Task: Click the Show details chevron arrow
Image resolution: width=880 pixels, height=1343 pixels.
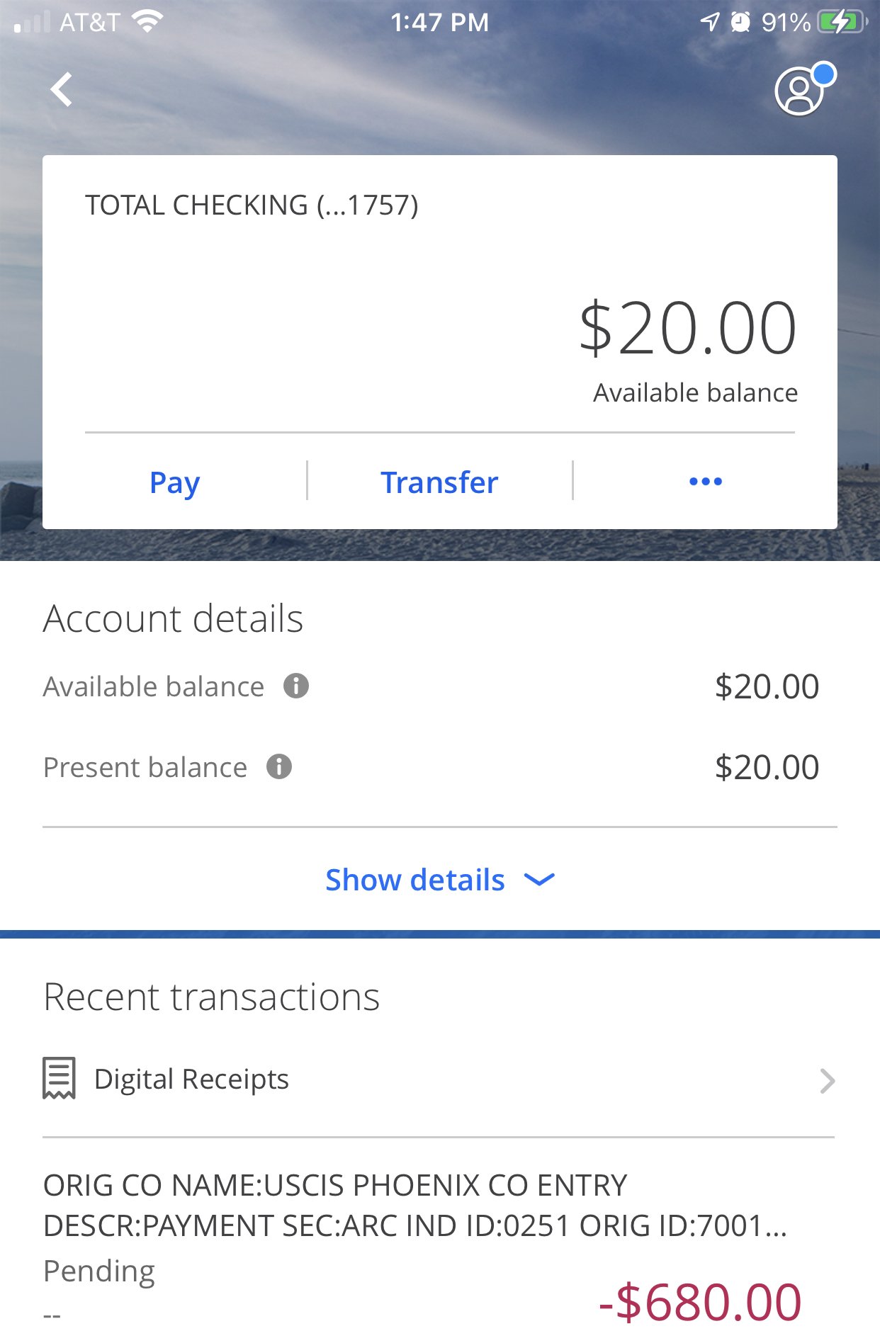Action: 539,880
